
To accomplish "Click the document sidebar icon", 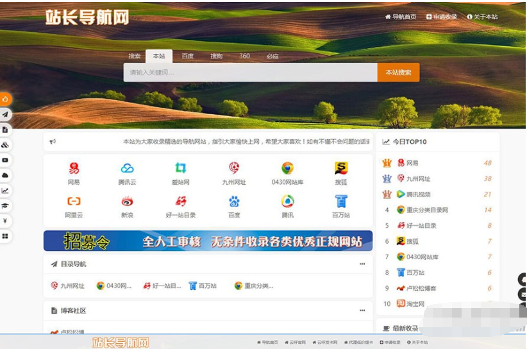I will 5,130.
